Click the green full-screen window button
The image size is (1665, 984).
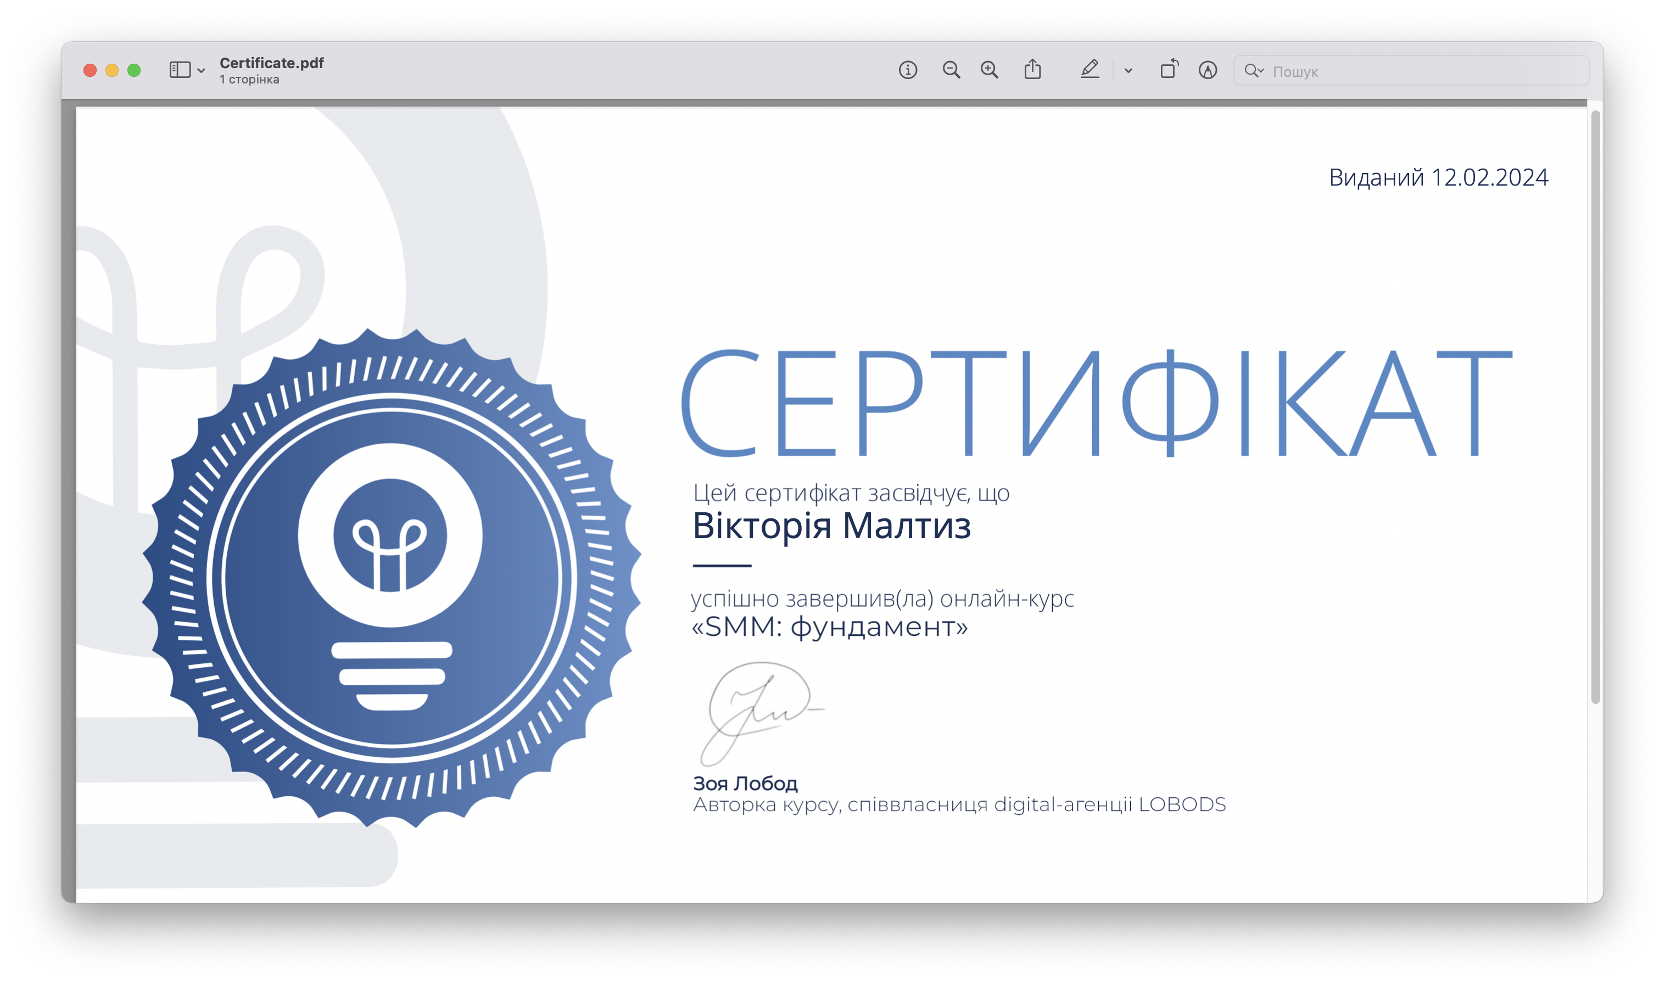(134, 70)
